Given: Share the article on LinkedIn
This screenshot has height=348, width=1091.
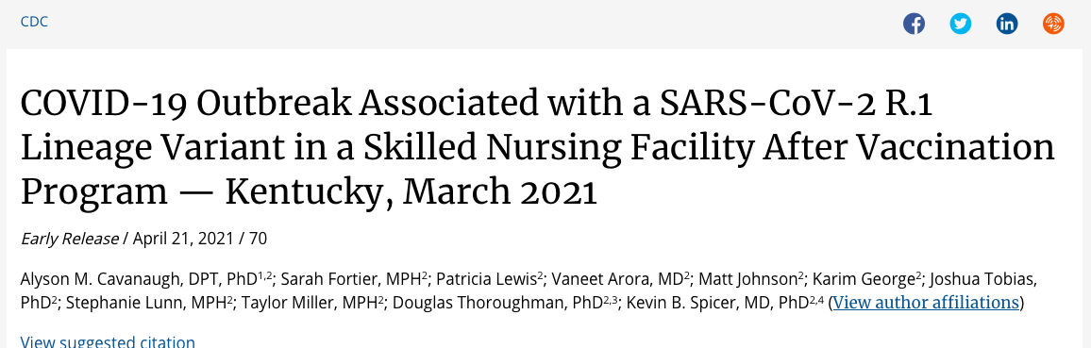Looking at the screenshot, I should (1007, 24).
